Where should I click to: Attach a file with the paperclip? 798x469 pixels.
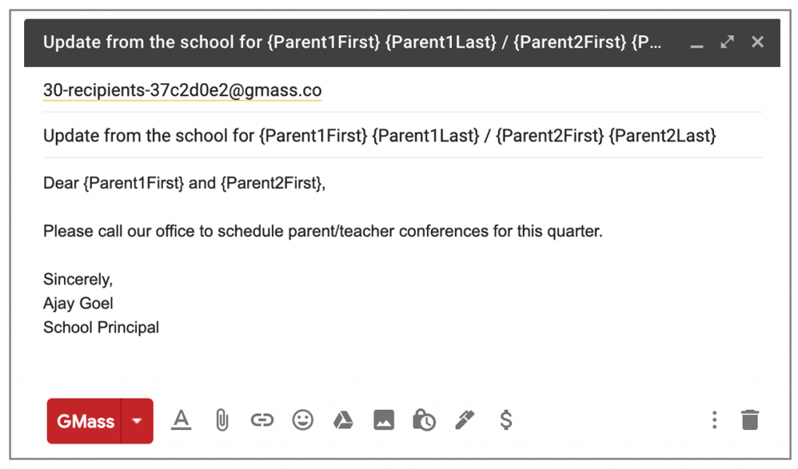tap(221, 421)
